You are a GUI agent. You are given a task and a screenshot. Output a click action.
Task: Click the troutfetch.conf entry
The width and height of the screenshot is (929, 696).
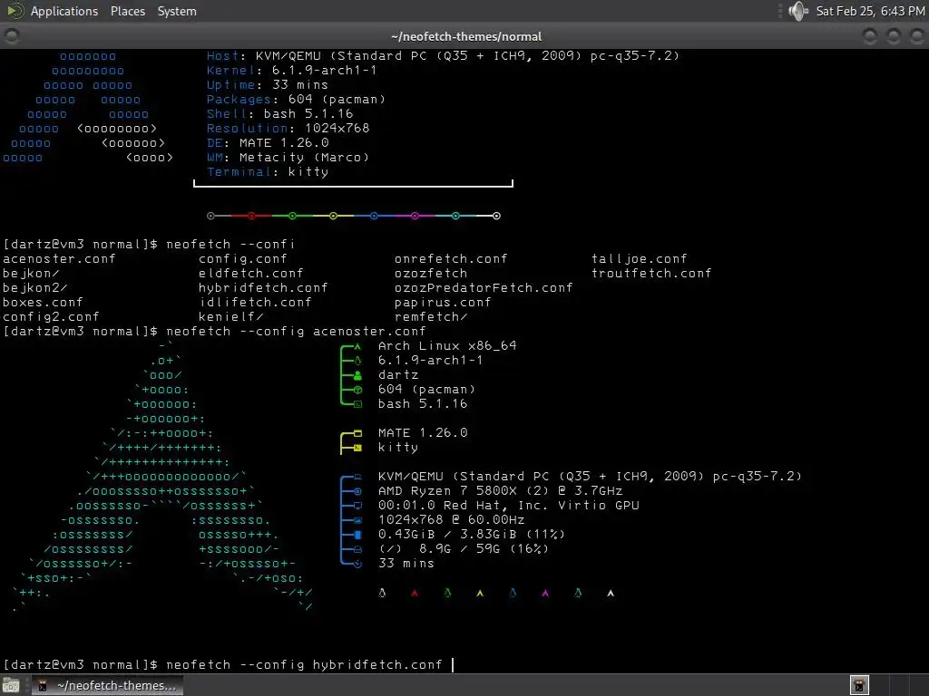coord(651,273)
